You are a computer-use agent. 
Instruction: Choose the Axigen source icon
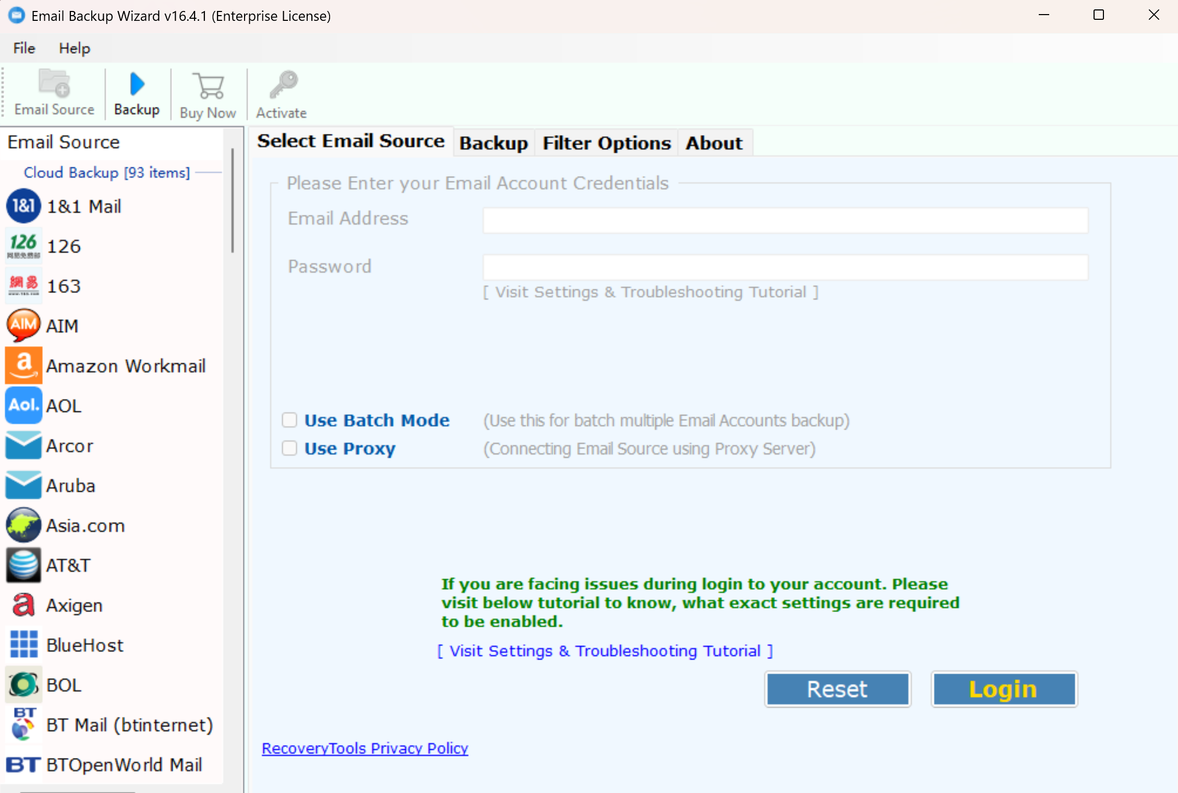[x=23, y=605]
